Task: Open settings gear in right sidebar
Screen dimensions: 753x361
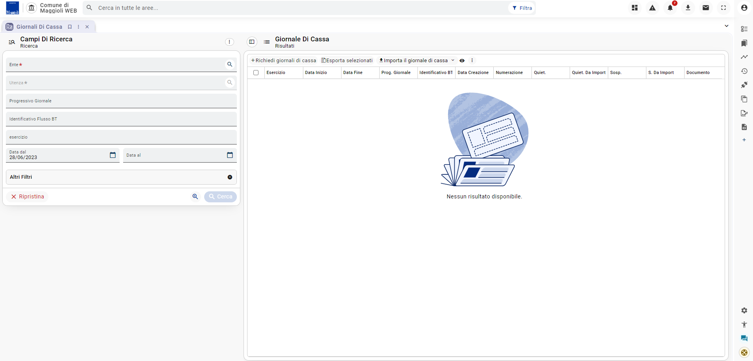Action: (744, 311)
